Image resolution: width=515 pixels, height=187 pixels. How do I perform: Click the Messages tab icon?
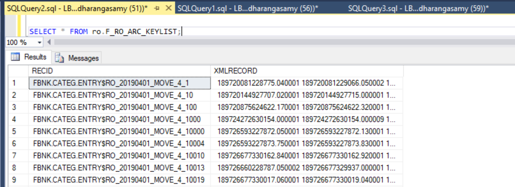coord(60,58)
